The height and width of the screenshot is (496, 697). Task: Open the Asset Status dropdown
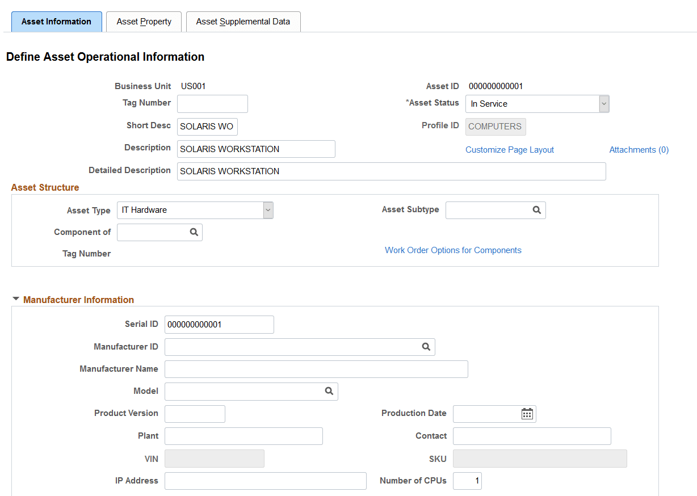click(x=604, y=104)
